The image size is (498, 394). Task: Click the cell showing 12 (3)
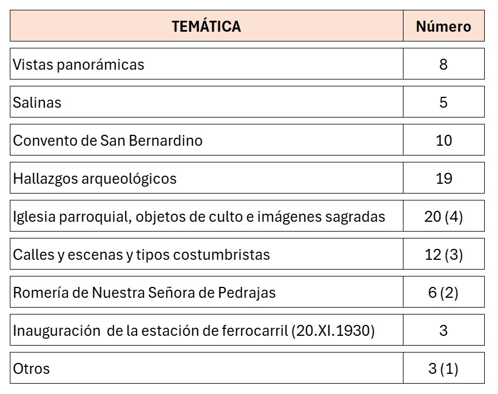[x=443, y=255]
